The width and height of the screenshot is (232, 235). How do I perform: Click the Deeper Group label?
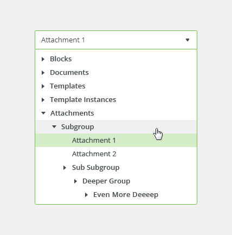pos(106,181)
